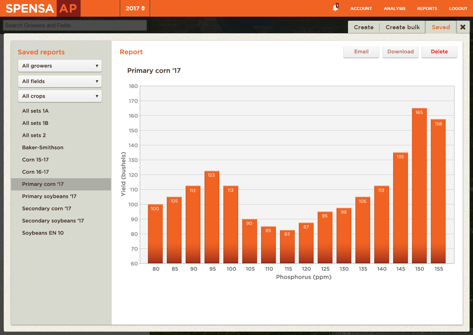The height and width of the screenshot is (335, 473).
Task: Click LOGOUT in the top bar
Action: point(458,9)
